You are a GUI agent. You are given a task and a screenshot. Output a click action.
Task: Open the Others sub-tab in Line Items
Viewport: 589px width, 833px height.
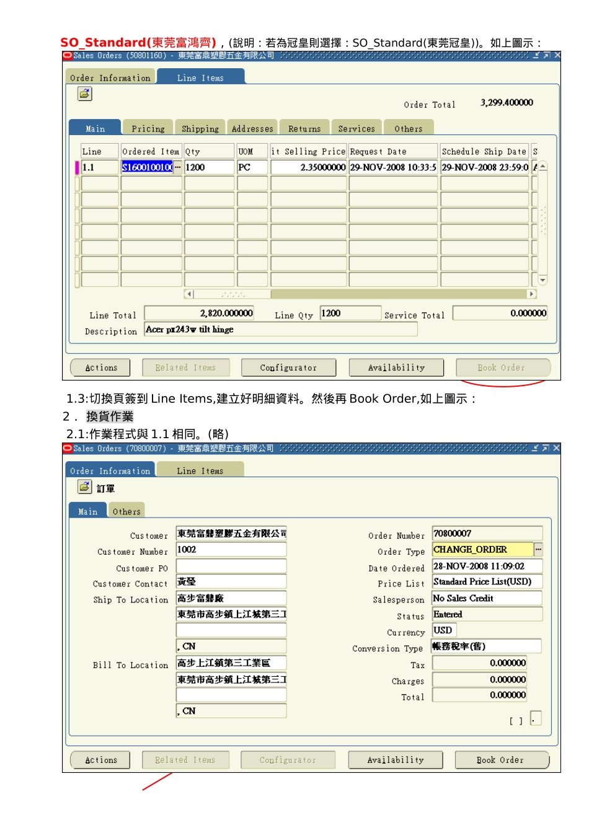[x=409, y=129]
